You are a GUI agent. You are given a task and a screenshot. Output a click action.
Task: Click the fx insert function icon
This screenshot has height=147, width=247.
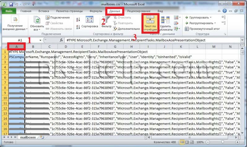coord(61,40)
